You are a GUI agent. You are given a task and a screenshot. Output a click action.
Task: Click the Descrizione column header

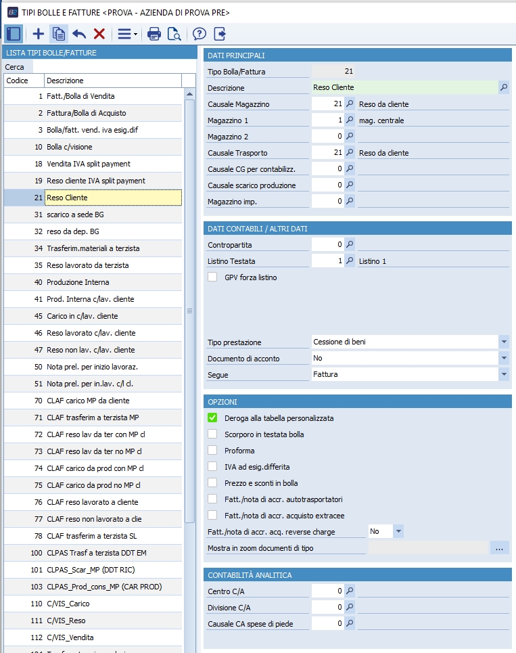(x=112, y=81)
